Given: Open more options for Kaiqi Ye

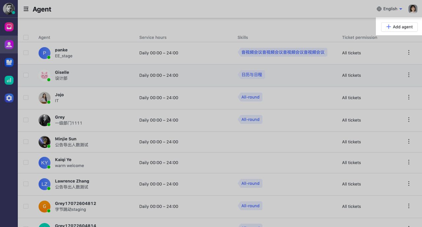Looking at the screenshot, I should 409,162.
